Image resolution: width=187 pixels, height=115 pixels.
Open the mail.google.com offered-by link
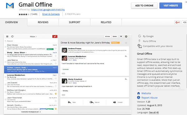point(48,10)
